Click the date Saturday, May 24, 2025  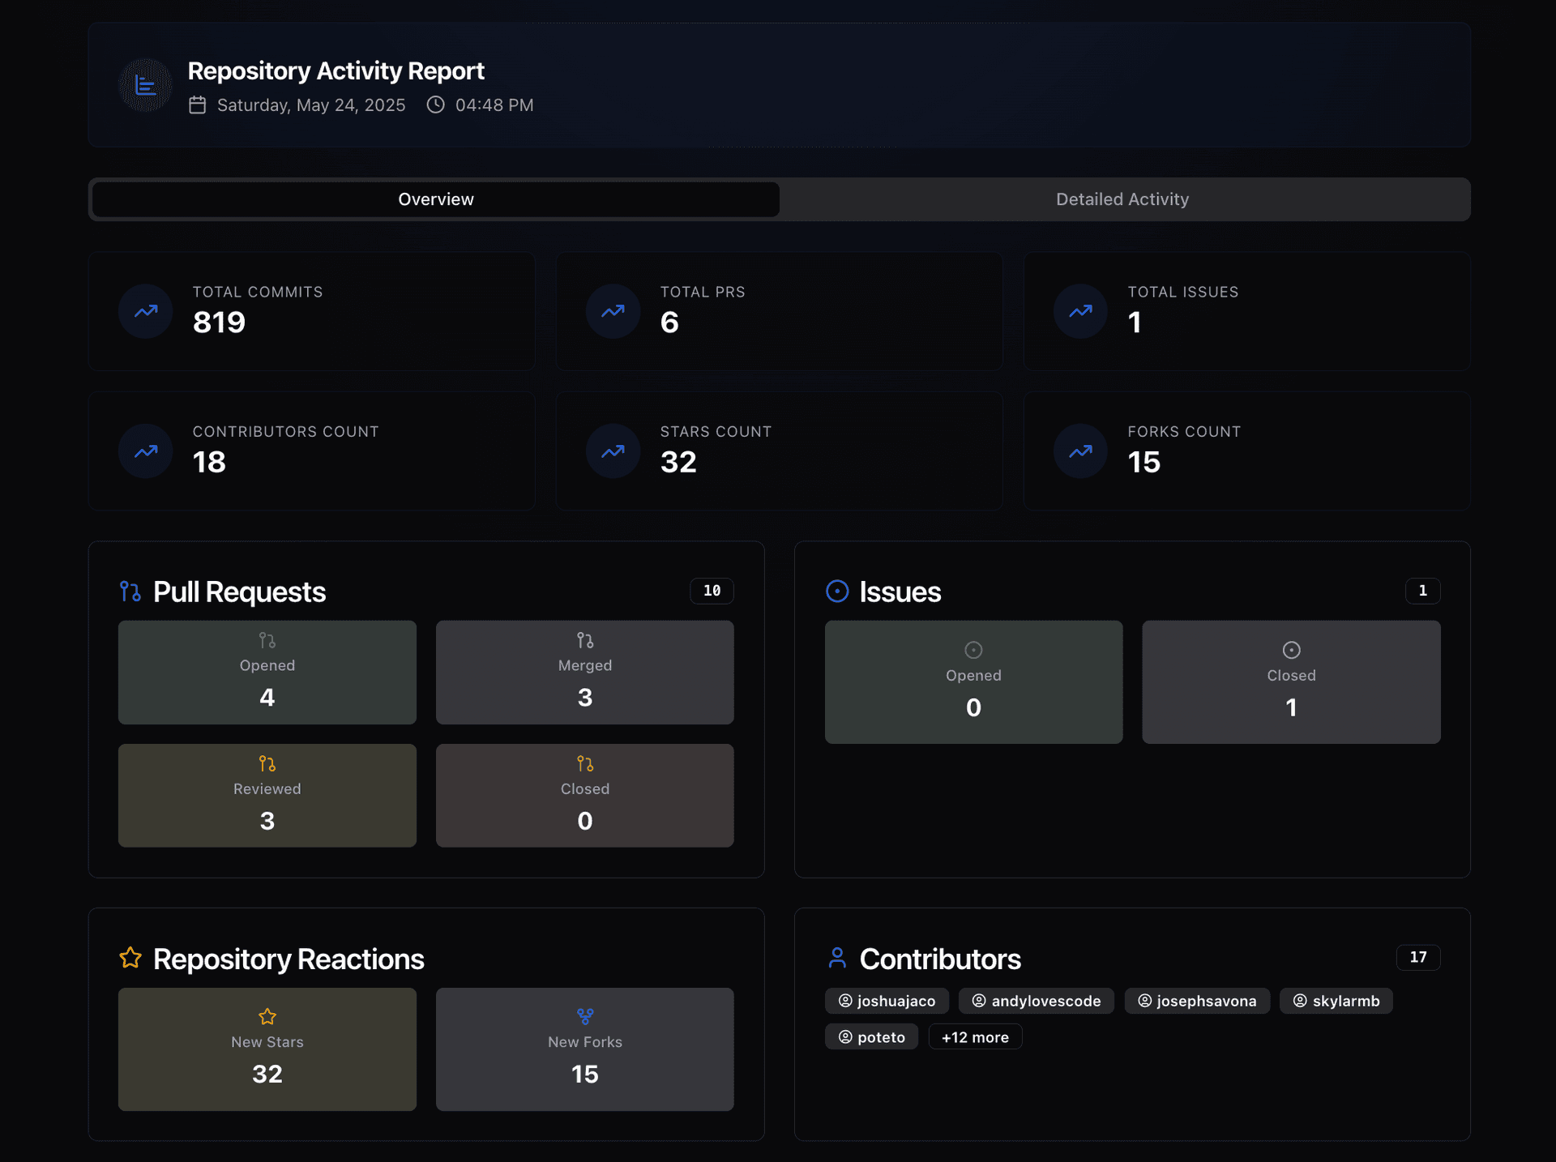[311, 105]
